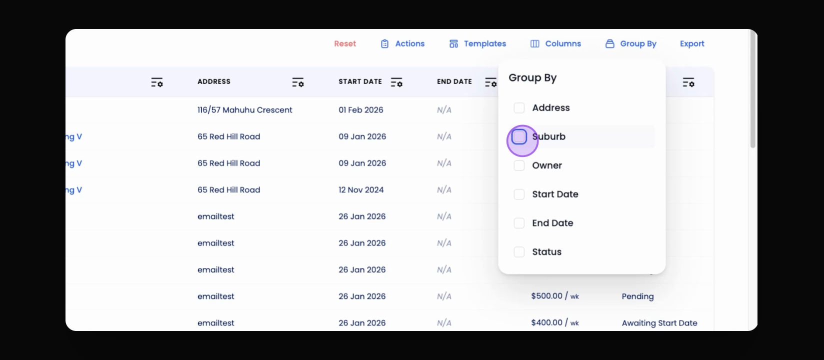Image resolution: width=824 pixels, height=360 pixels.
Task: Check the Owner group-by checkbox
Action: (519, 165)
